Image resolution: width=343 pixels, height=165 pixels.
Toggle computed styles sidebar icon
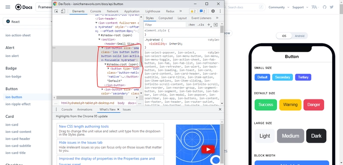216,25
